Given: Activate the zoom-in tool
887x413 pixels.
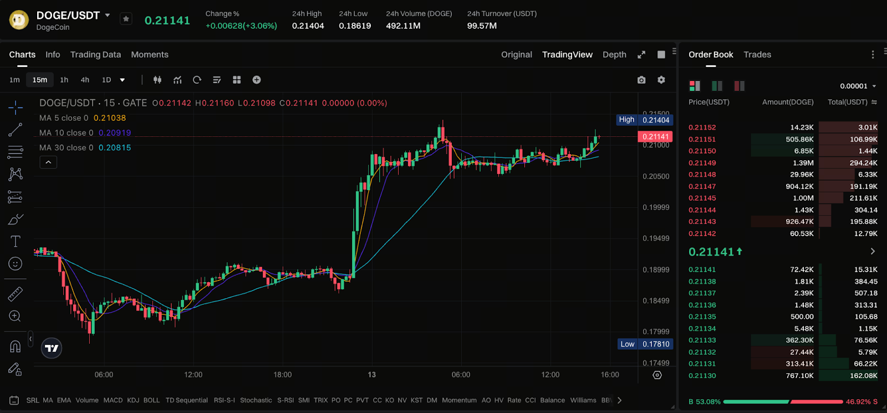Looking at the screenshot, I should 16,316.
